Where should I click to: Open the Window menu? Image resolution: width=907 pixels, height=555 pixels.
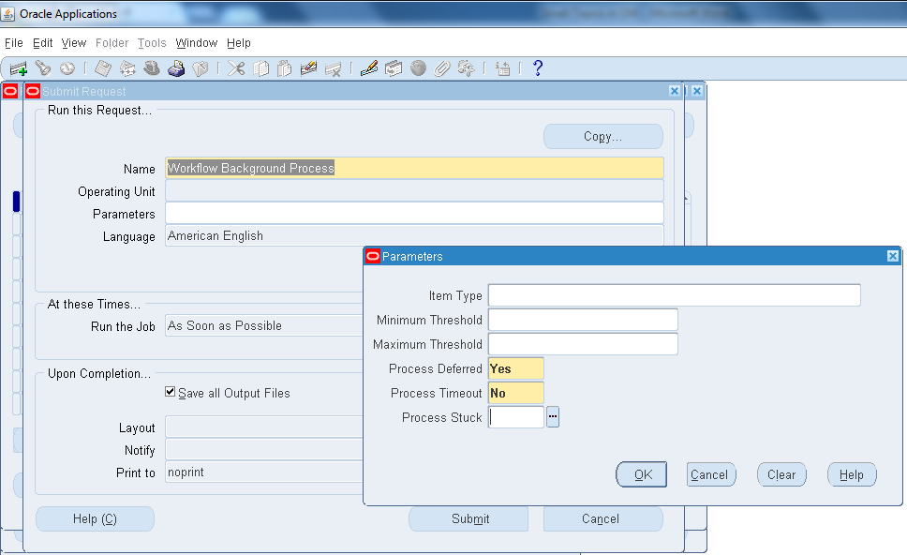pyautogui.click(x=197, y=43)
